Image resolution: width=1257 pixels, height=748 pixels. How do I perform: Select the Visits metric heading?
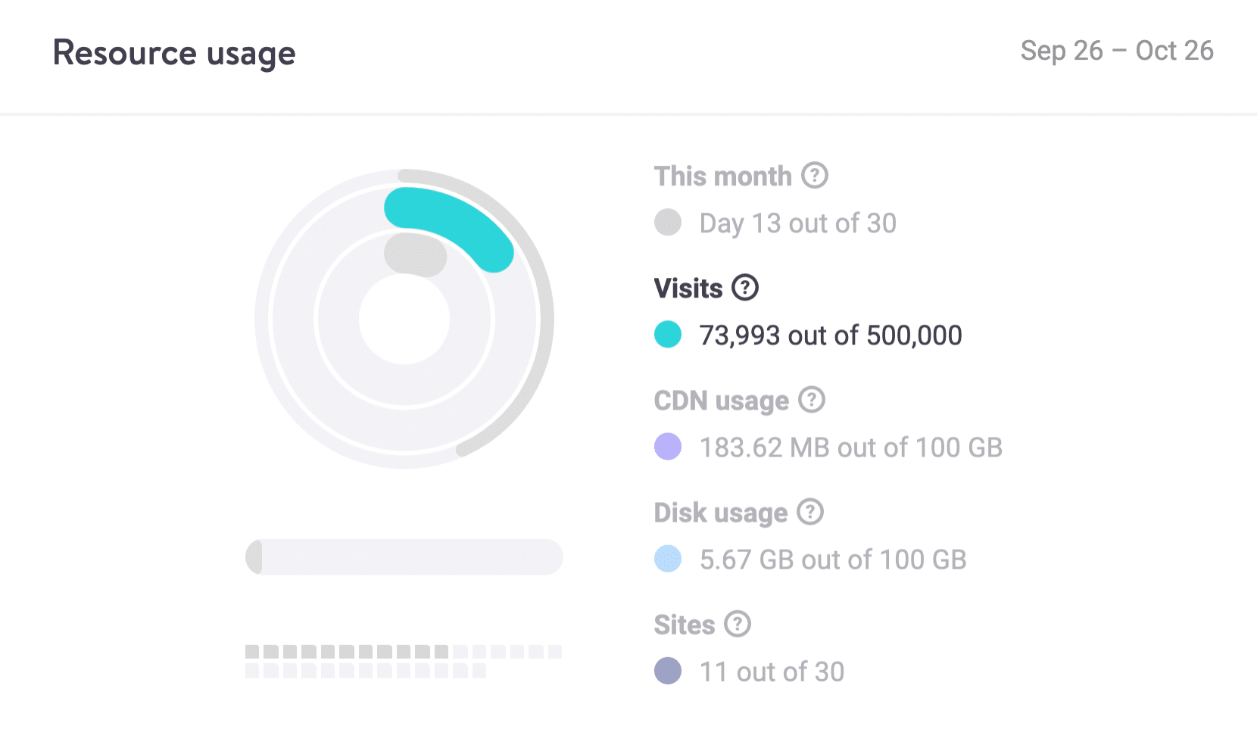coord(688,288)
